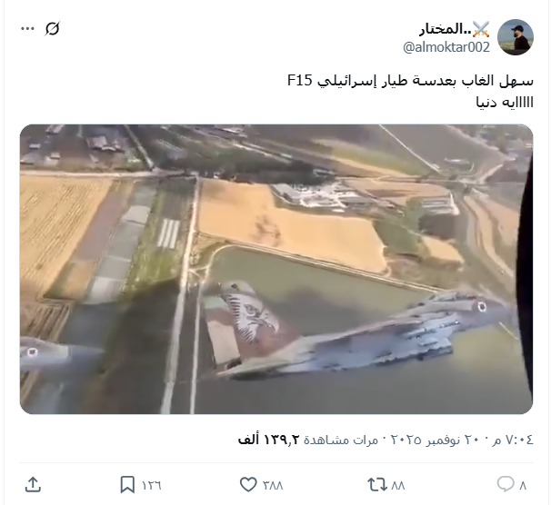
Task: Click the replies count ٨
Action: click(523, 486)
